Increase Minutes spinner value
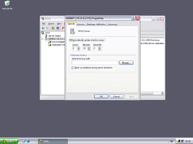 point(89,48)
